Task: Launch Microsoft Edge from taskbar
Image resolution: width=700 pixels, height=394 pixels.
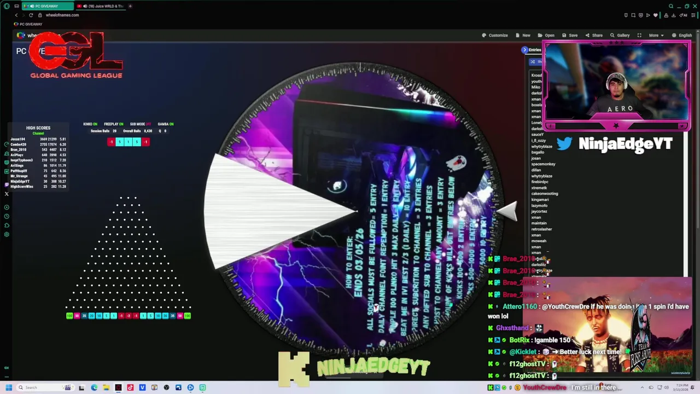Action: pos(94,387)
